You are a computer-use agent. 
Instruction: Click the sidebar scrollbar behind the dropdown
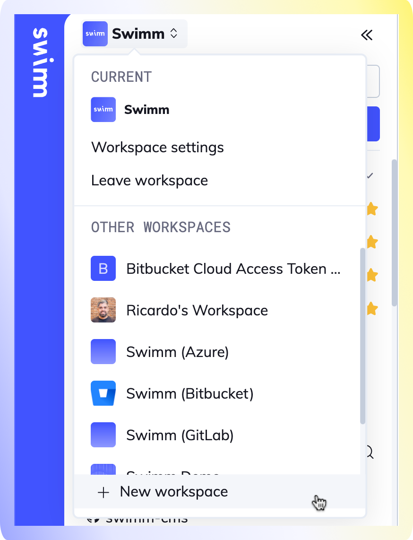[x=395, y=233]
